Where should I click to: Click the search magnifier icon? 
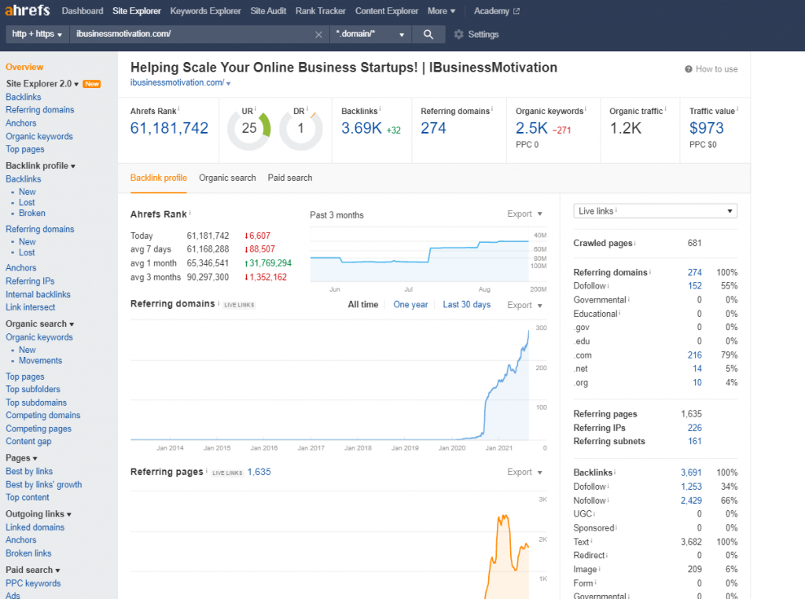point(428,35)
